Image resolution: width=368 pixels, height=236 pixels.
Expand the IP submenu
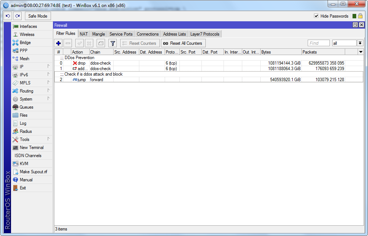tap(32, 67)
